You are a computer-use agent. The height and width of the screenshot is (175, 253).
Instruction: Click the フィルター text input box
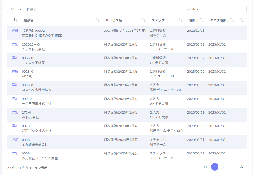pos(225,9)
